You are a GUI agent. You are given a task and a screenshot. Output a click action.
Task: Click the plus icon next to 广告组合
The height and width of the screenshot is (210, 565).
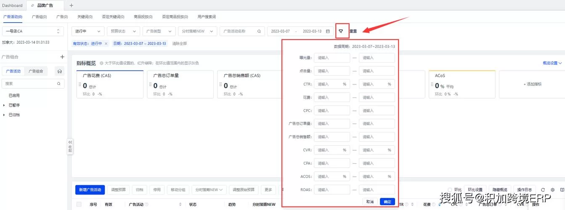pyautogui.click(x=62, y=57)
